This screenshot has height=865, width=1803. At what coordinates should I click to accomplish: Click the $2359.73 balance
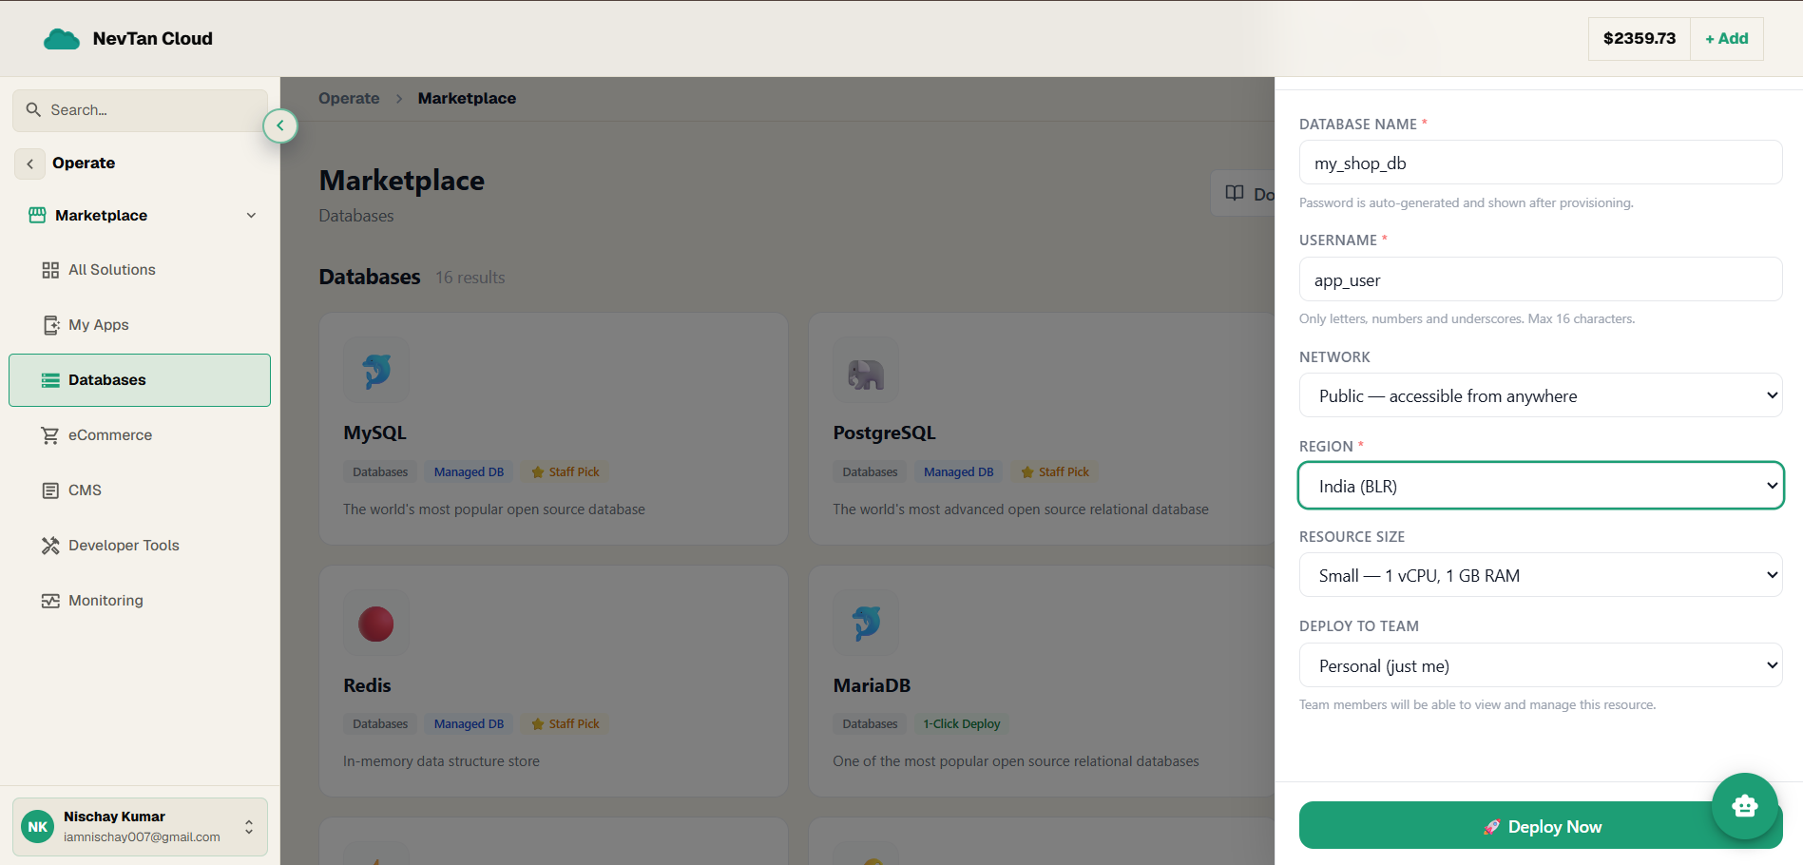1640,39
